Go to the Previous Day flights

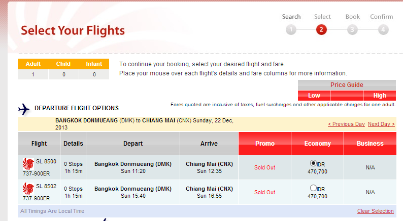coord(346,124)
